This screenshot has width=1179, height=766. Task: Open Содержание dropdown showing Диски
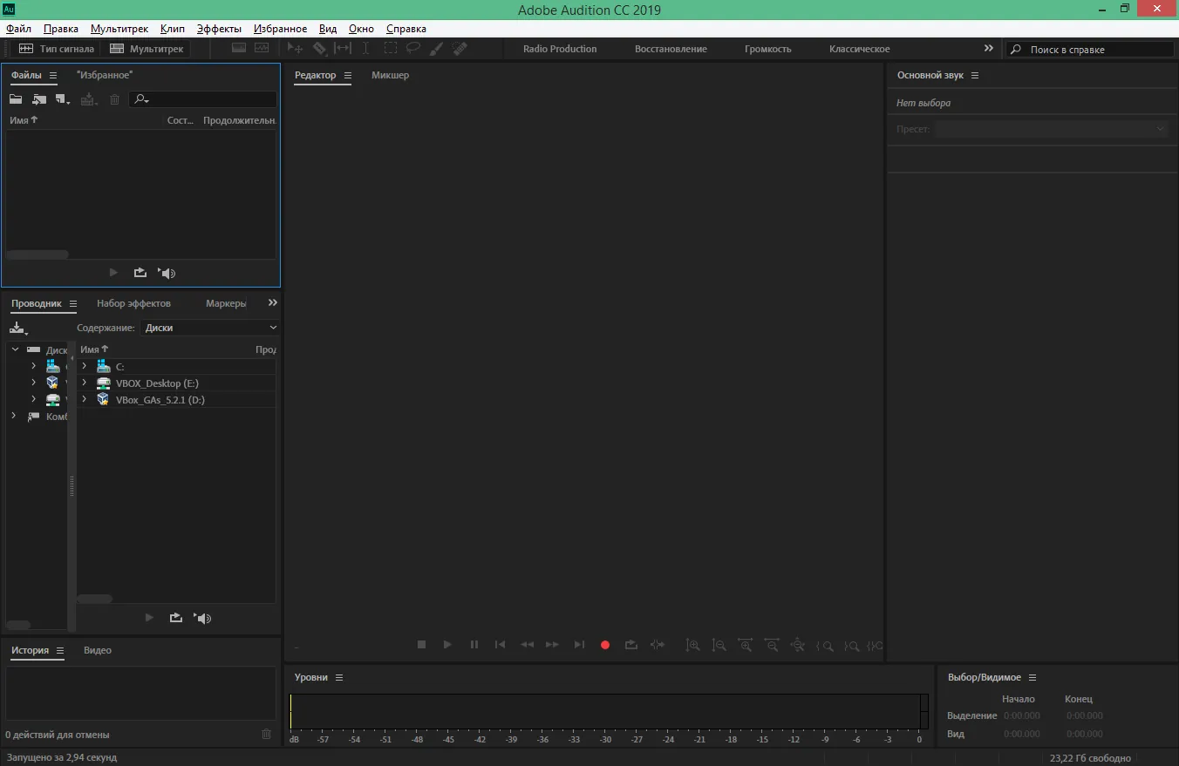point(210,328)
